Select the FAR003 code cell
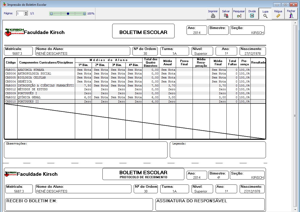 [x=11, y=85]
